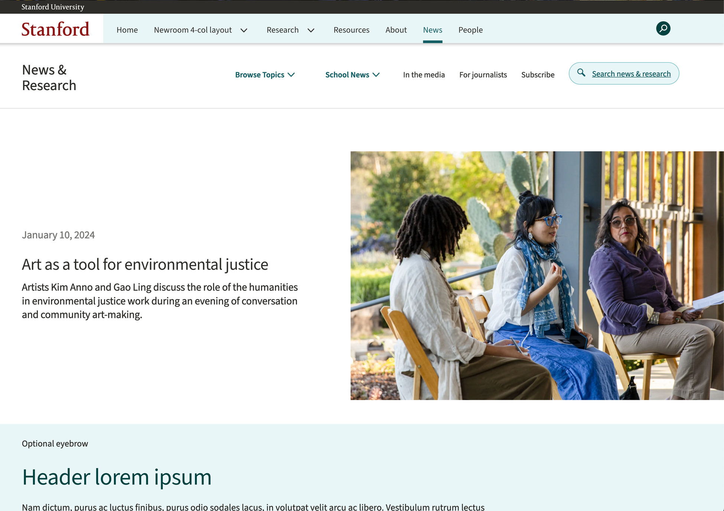Select the active News tab

(x=433, y=30)
